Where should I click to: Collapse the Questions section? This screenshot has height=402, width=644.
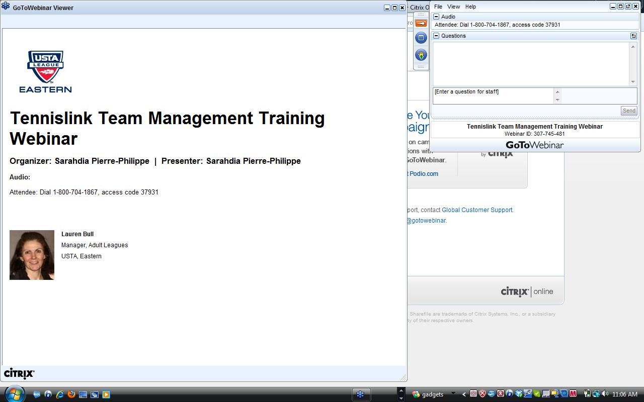pos(436,36)
